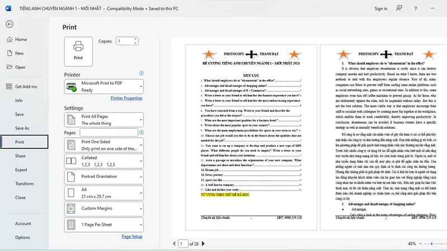This screenshot has height=251, width=447.
Task: Click the New document icon in sidebar
Action: [9, 53]
